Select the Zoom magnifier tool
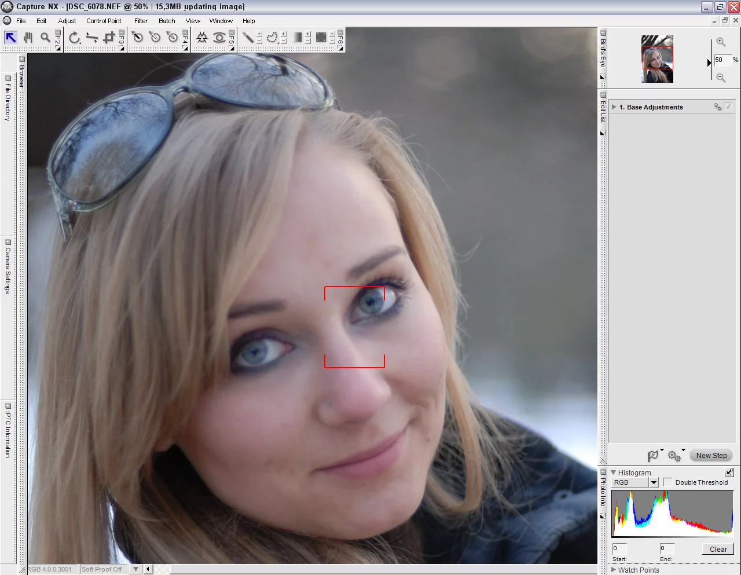This screenshot has height=575, width=741. point(45,36)
